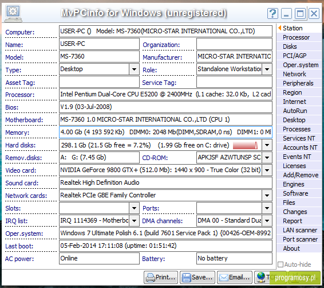
Task: Open the Ports dropdown
Action: tap(267, 208)
